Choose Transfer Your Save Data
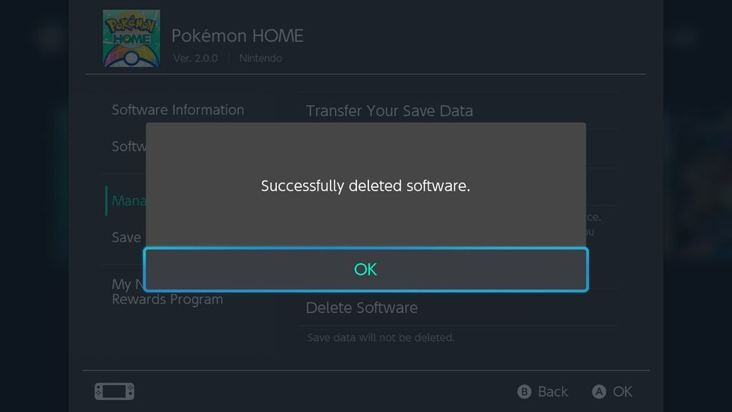 [x=389, y=111]
